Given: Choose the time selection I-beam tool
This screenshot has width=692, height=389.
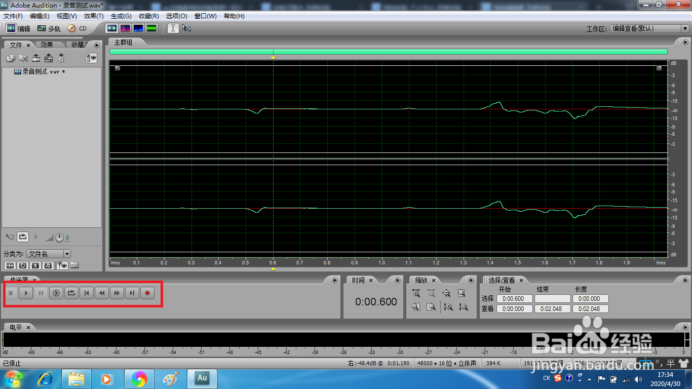Looking at the screenshot, I should (173, 28).
